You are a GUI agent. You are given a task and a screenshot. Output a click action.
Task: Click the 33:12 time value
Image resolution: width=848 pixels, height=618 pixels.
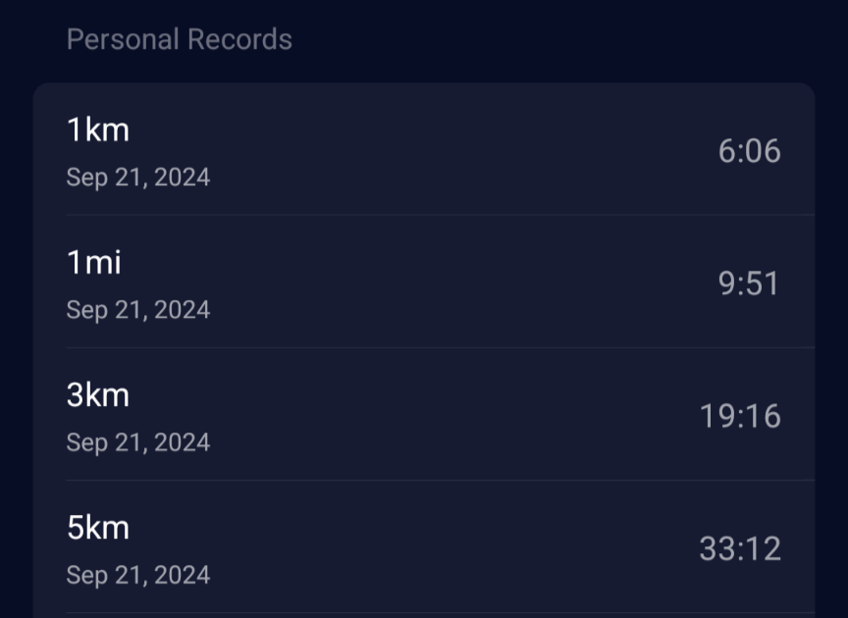740,548
